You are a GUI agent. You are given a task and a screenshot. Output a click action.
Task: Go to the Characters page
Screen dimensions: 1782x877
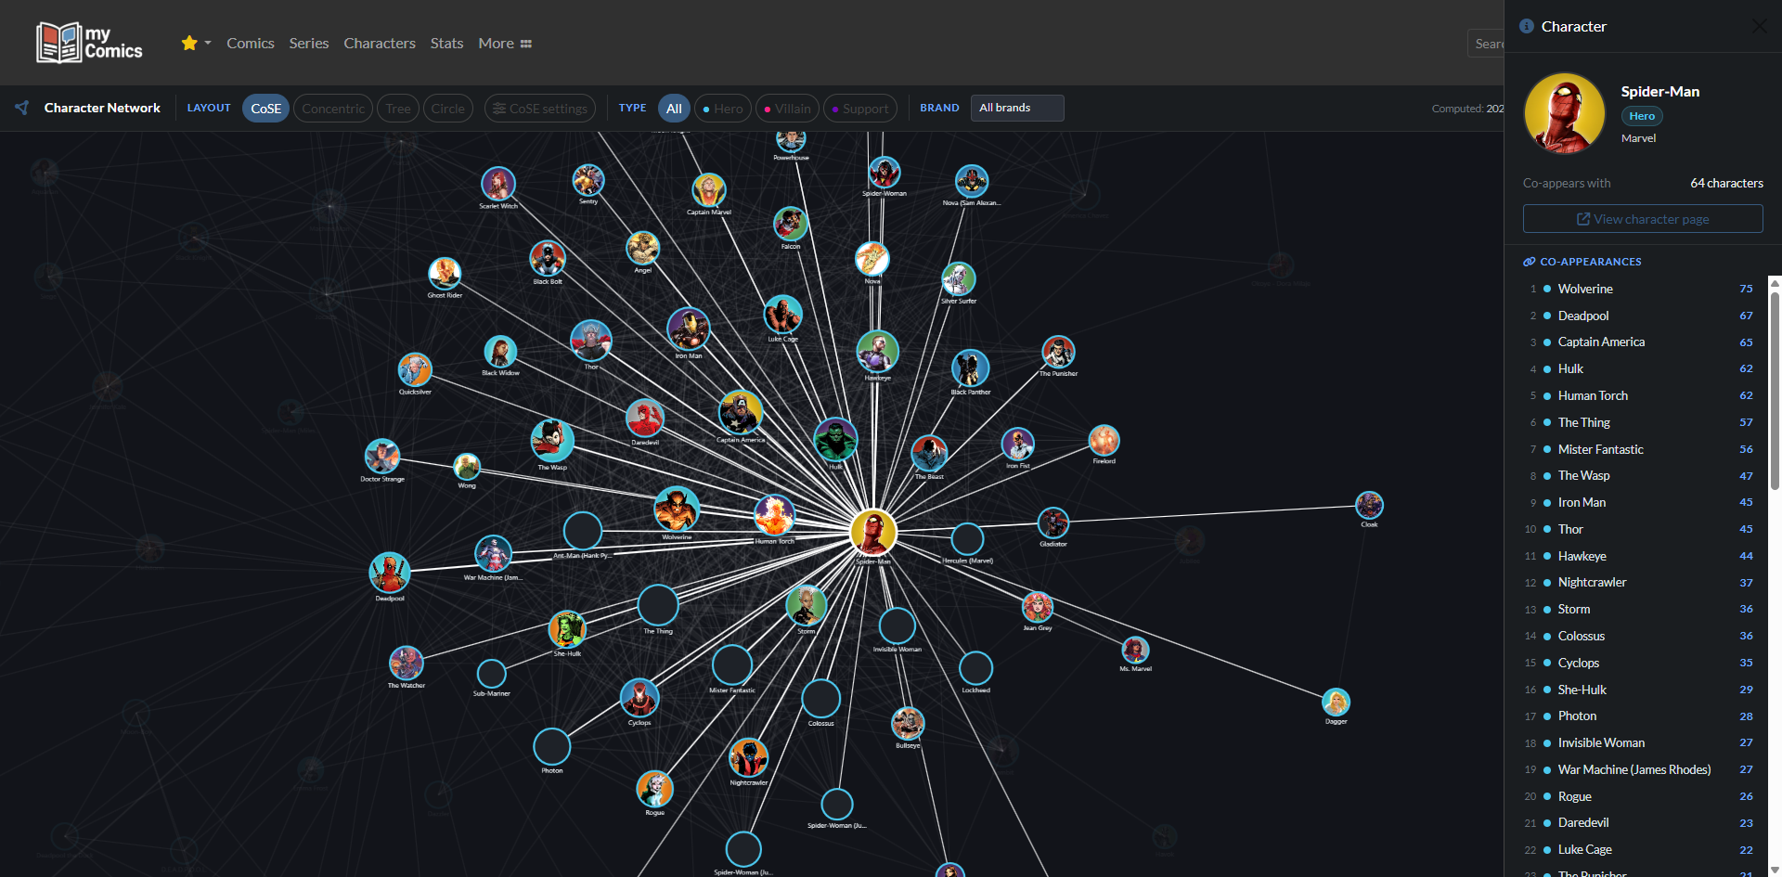coord(380,43)
